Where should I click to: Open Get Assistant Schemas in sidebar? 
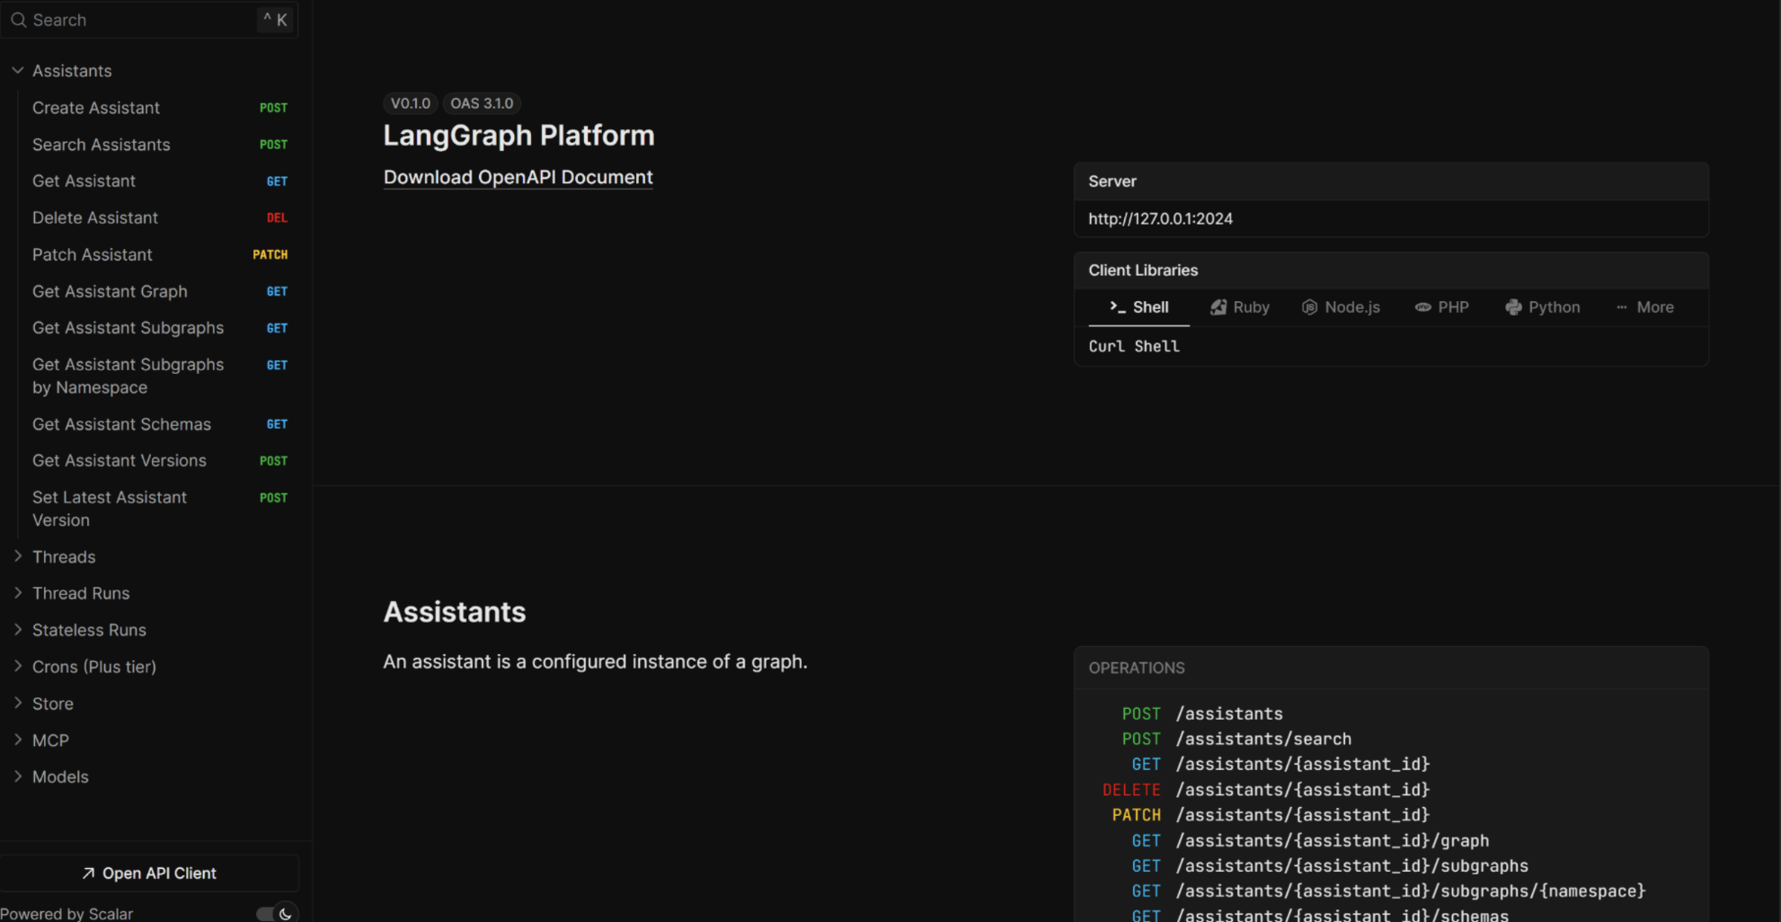pos(158,424)
